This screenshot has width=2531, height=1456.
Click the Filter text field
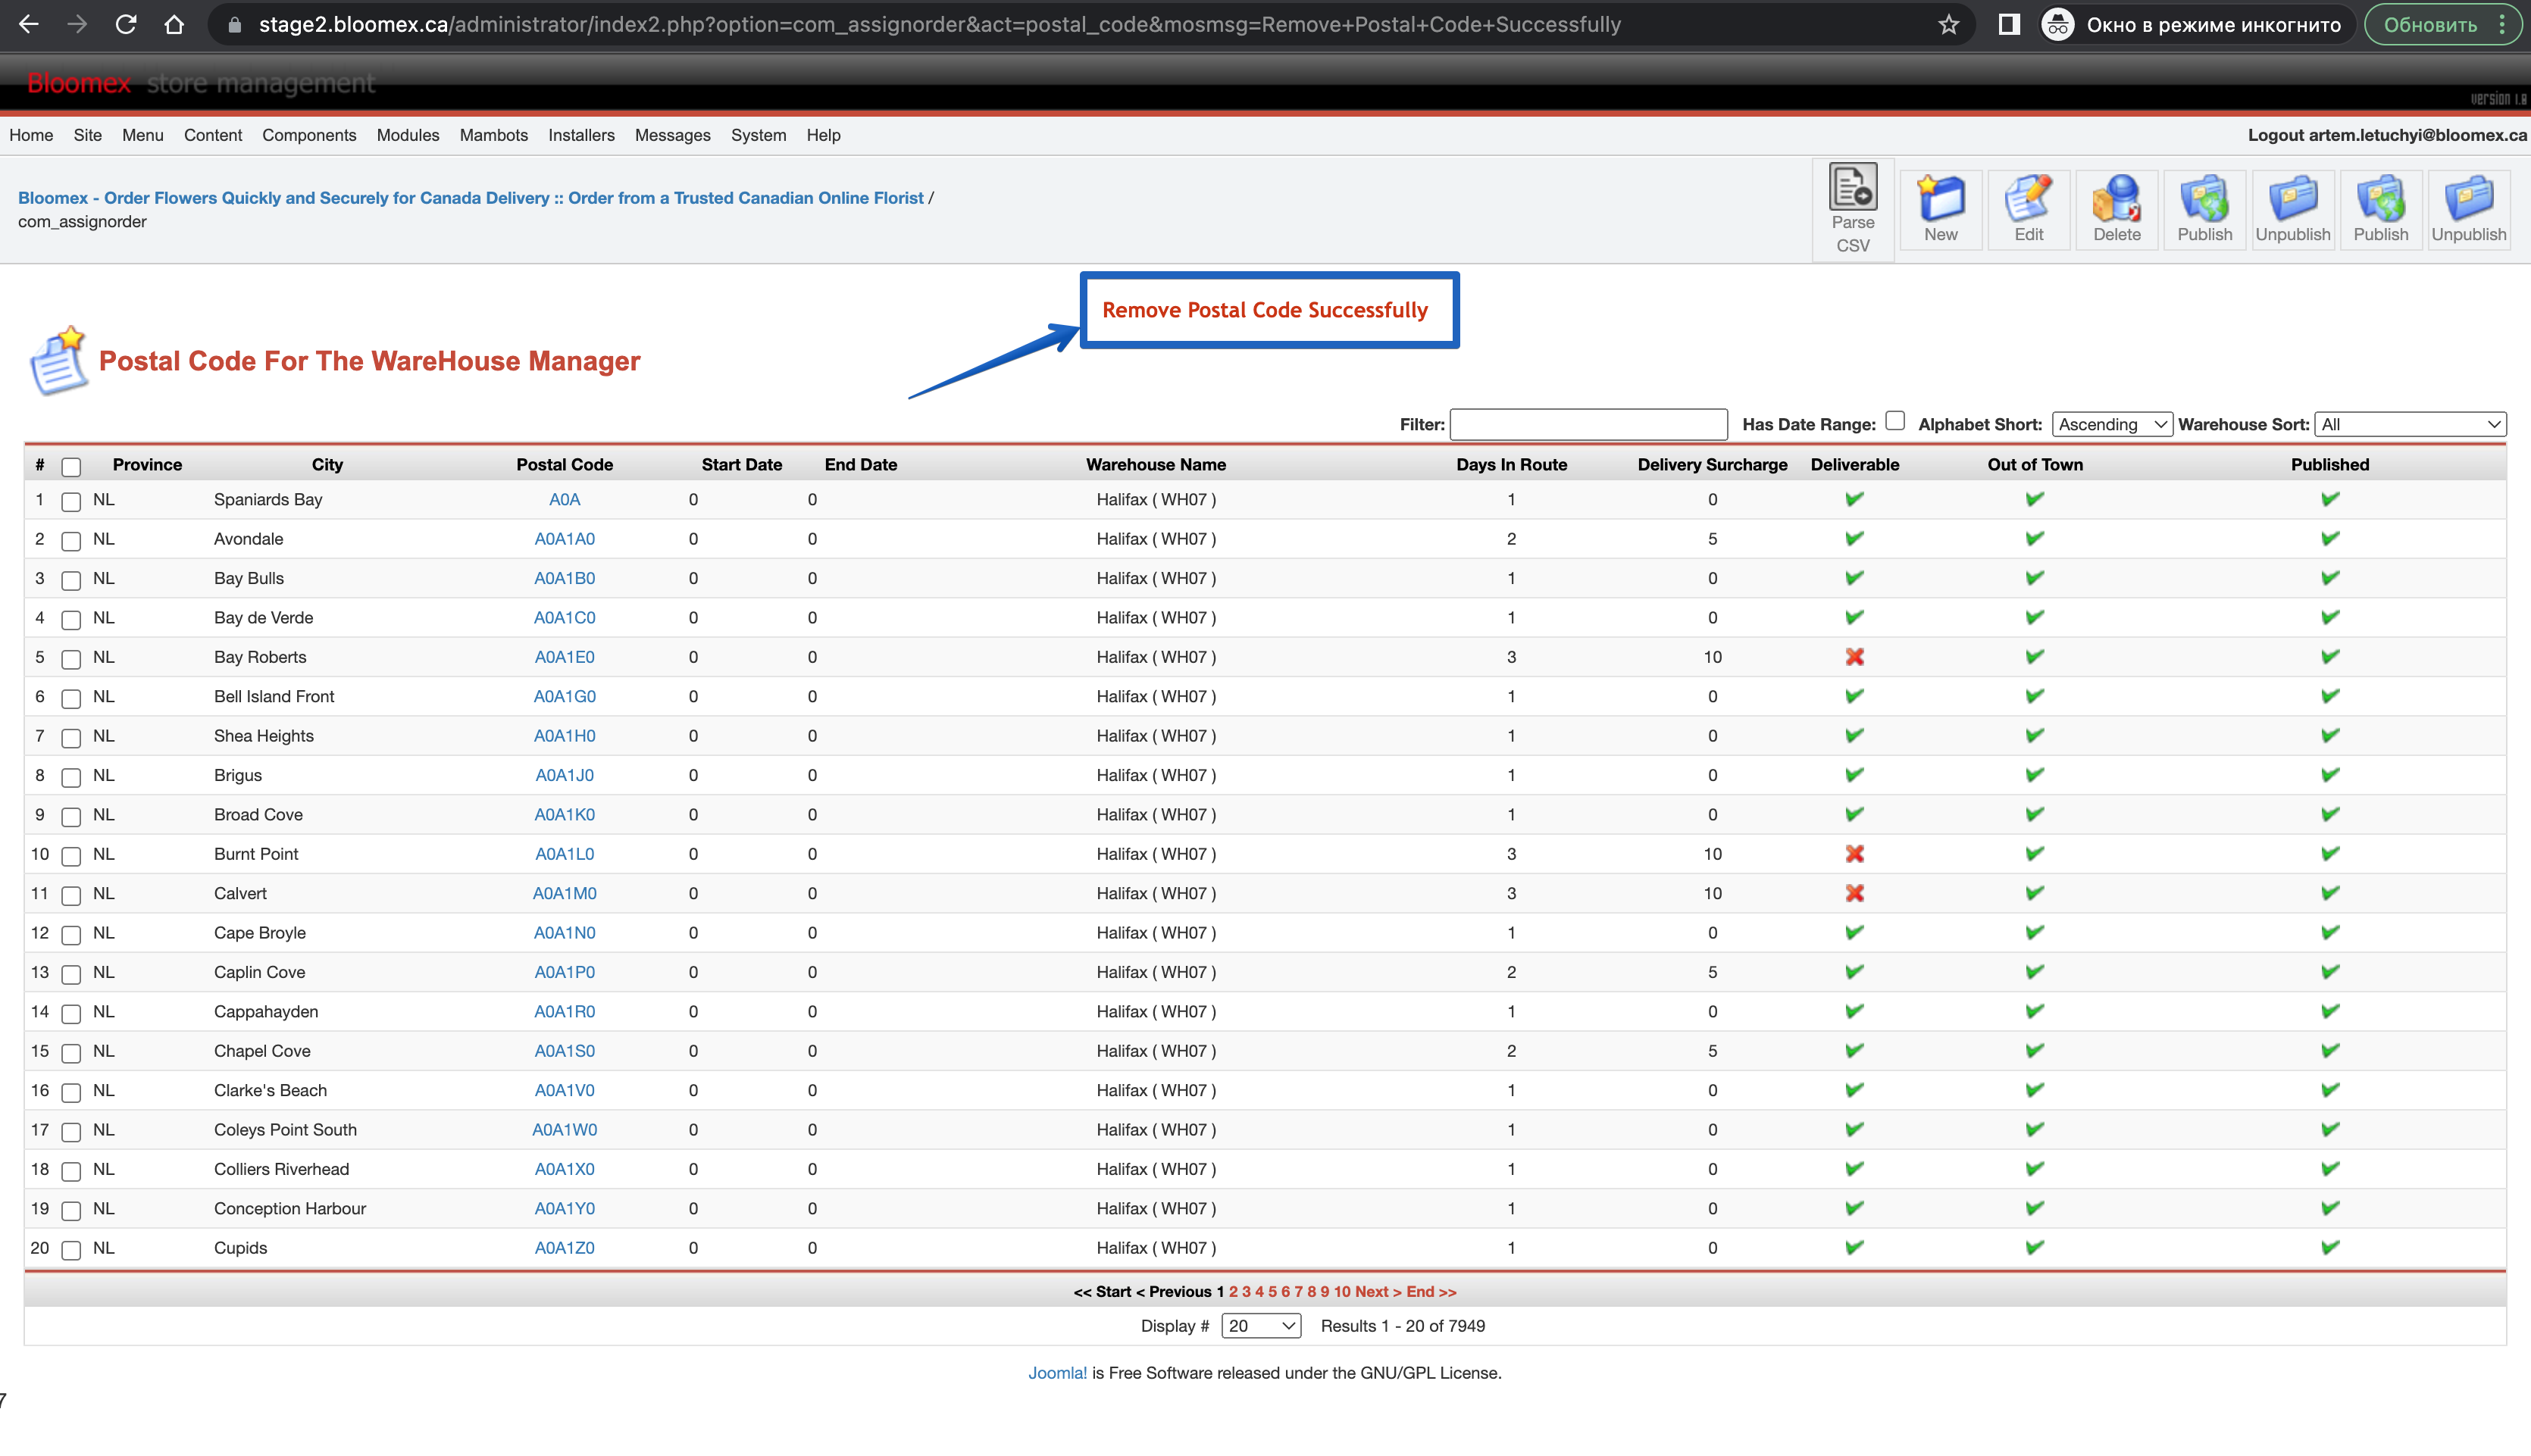pyautogui.click(x=1587, y=424)
